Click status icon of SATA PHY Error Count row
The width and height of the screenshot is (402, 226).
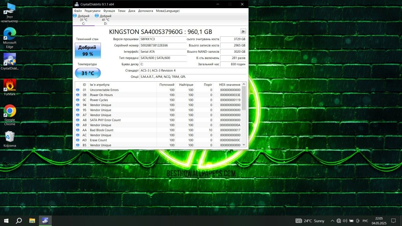(x=78, y=120)
